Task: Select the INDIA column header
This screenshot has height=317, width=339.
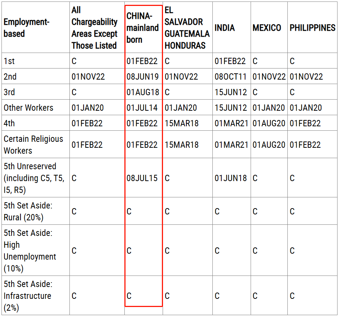Action: 225,28
